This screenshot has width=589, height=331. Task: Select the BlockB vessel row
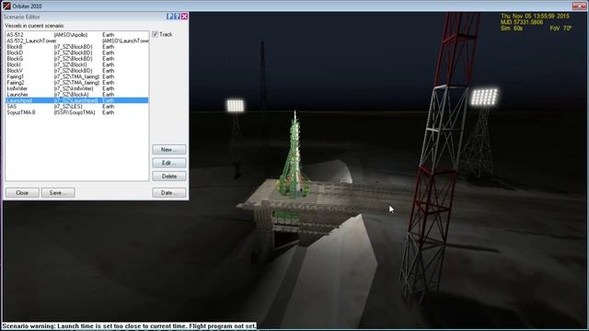pyautogui.click(x=77, y=47)
